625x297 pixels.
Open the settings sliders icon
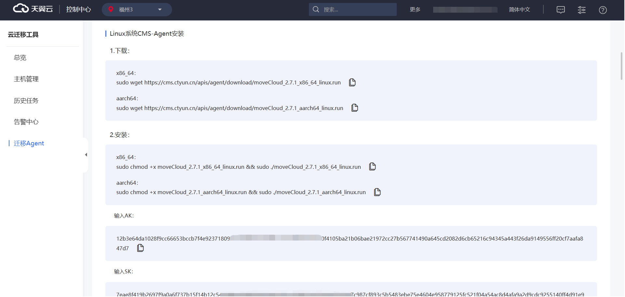coord(581,10)
